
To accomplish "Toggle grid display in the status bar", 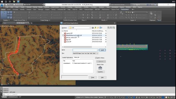I will [x=105, y=97].
